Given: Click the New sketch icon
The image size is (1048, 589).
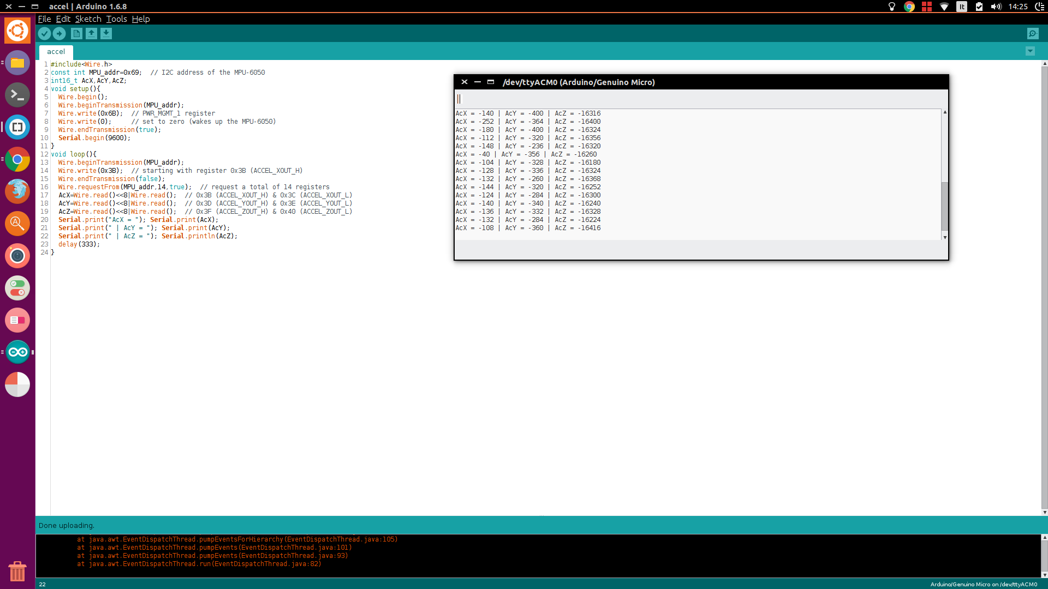Looking at the screenshot, I should (76, 34).
